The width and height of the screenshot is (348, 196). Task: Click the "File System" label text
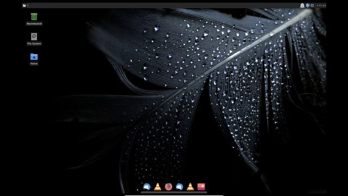click(34, 44)
